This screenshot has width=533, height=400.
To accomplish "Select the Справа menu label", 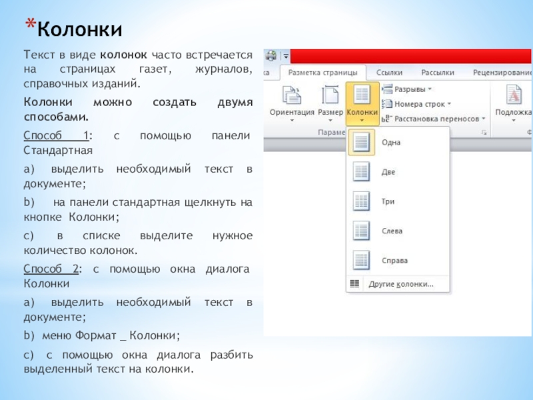I will [394, 261].
